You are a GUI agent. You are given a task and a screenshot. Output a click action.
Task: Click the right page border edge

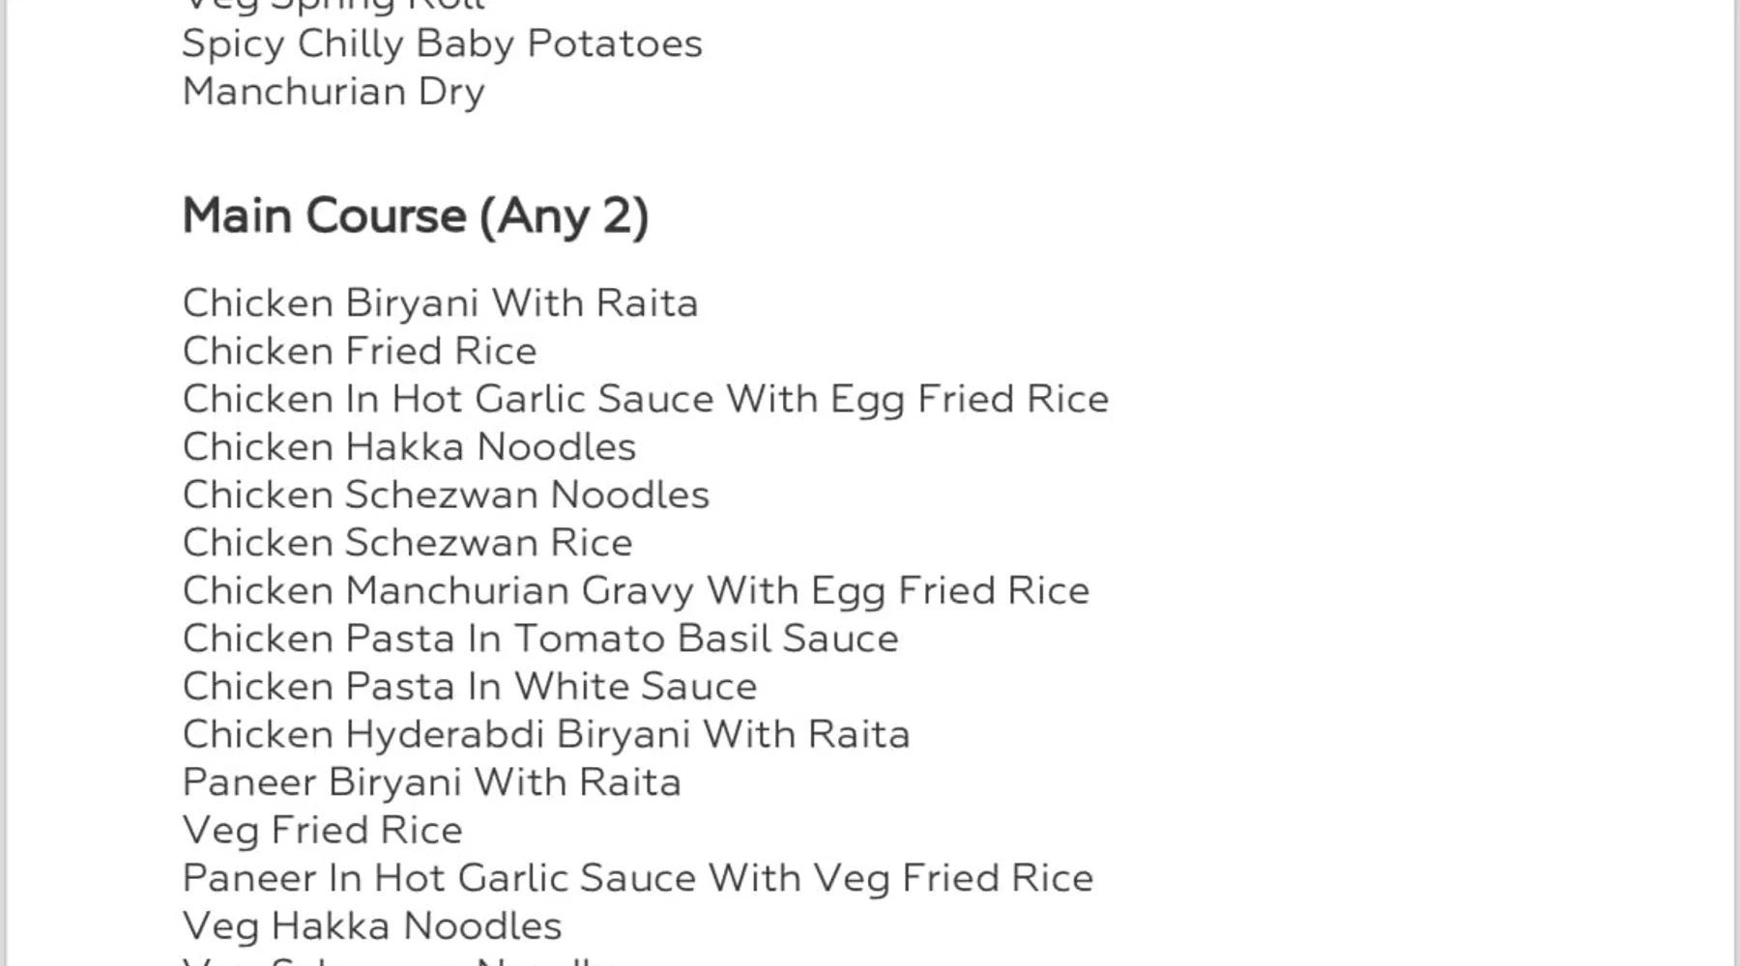[x=1735, y=483]
